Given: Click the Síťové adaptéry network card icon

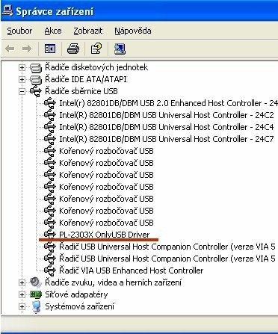Looking at the screenshot, I should pos(36,294).
